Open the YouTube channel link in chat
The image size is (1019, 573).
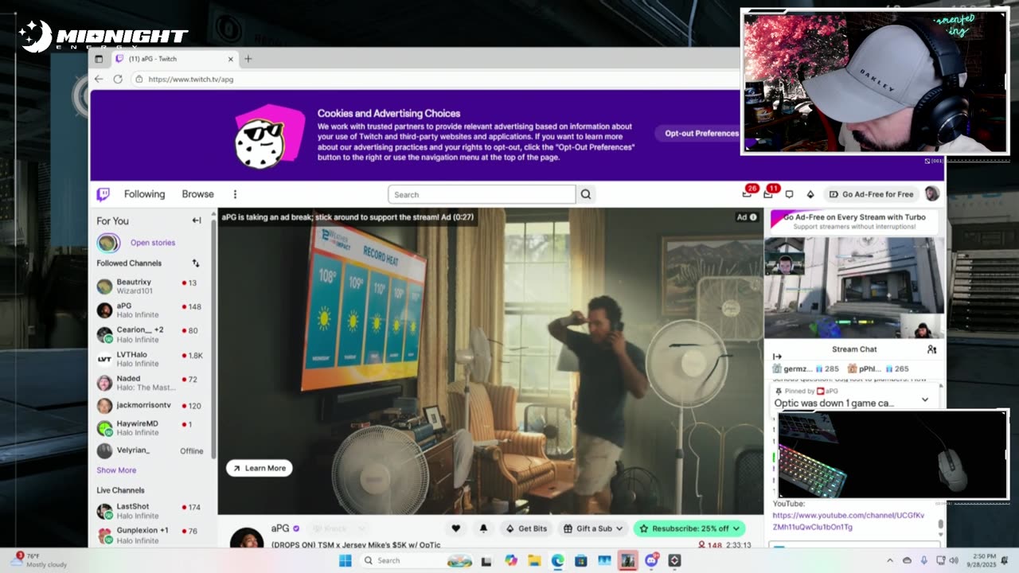pyautogui.click(x=849, y=521)
